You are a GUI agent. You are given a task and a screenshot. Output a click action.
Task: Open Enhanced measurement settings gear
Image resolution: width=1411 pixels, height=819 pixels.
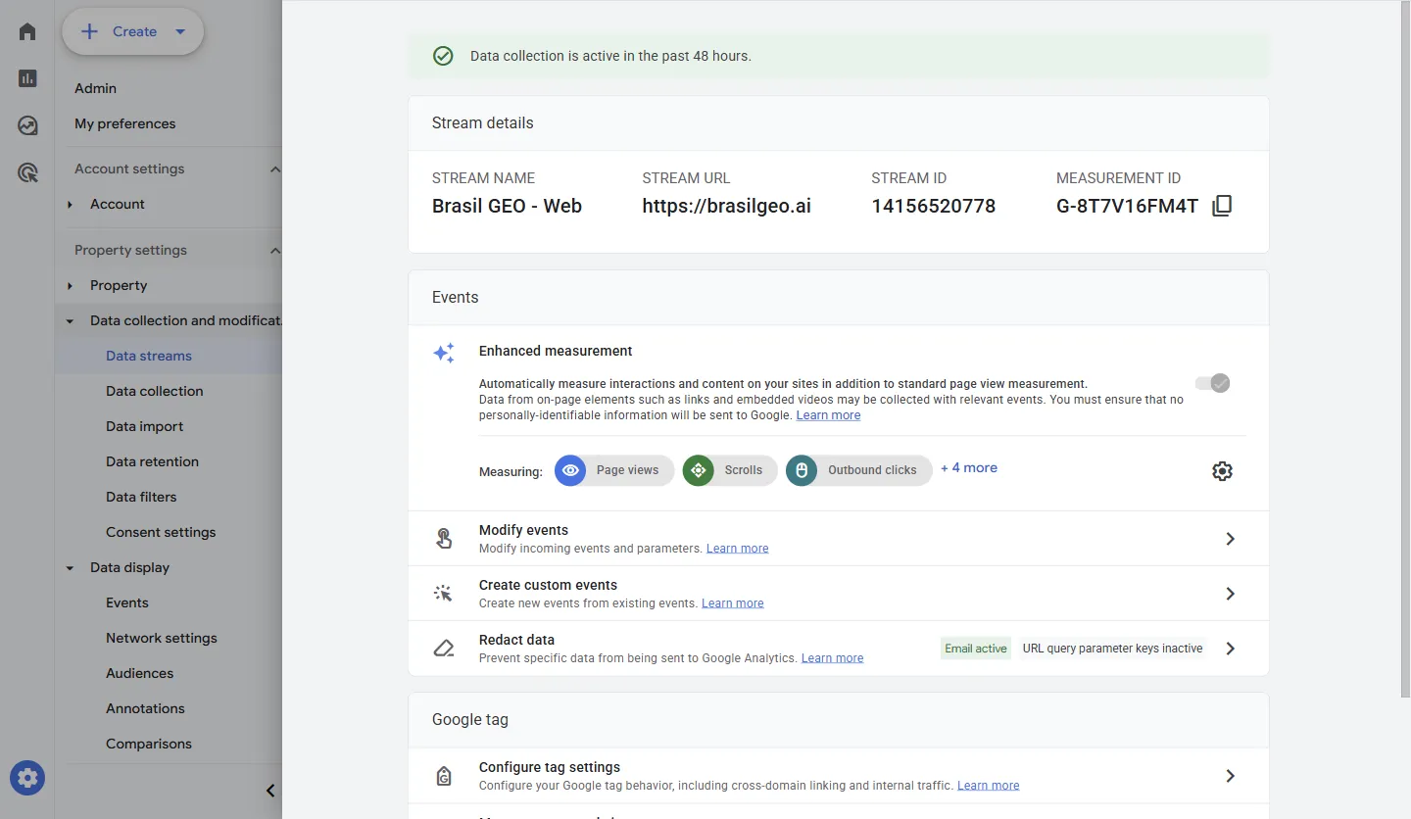[1222, 471]
